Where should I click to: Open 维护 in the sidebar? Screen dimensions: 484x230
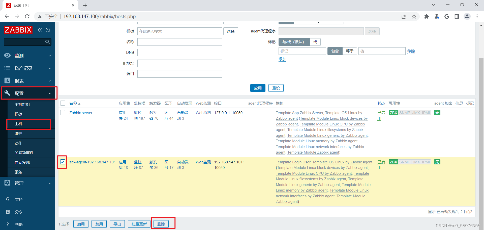pos(18,133)
